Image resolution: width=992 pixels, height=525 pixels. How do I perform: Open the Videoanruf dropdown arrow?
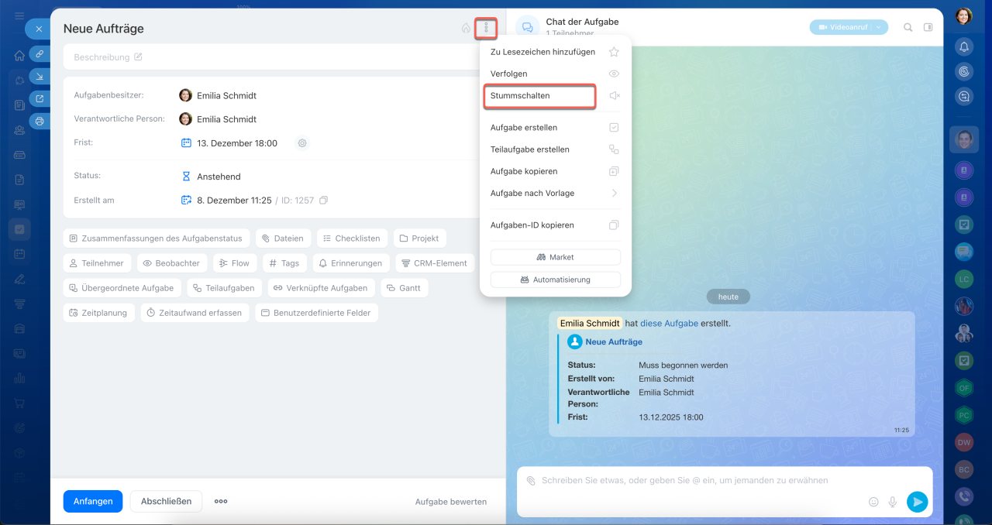click(x=879, y=27)
